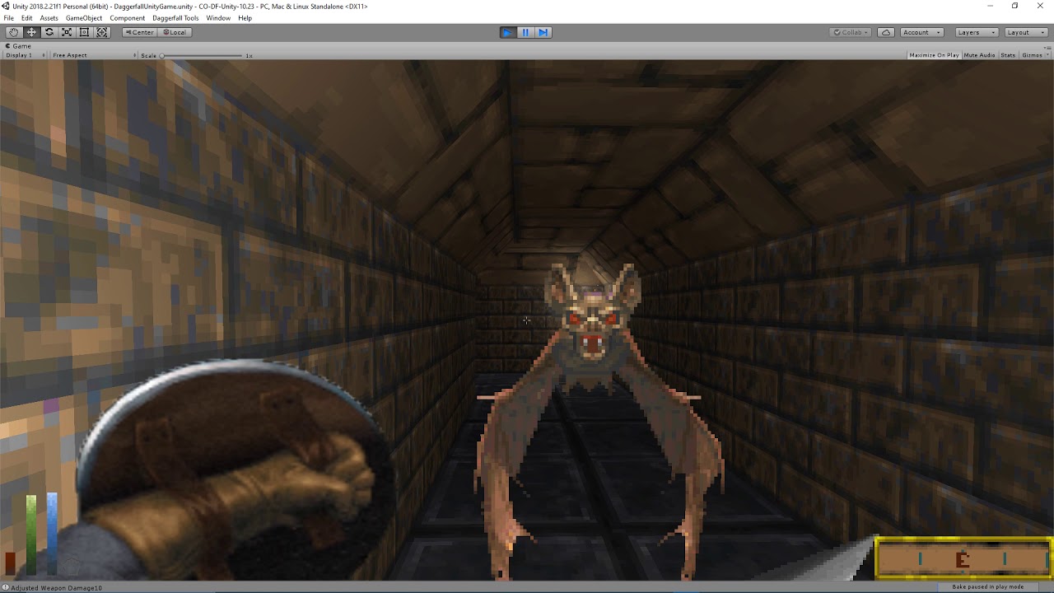Click the blue magicka bar
Viewport: 1054px width, 593px height.
pos(52,532)
